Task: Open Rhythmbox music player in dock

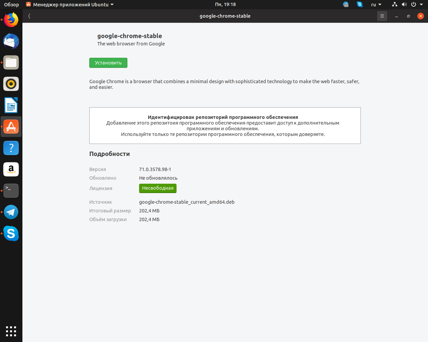Action: coord(11,84)
